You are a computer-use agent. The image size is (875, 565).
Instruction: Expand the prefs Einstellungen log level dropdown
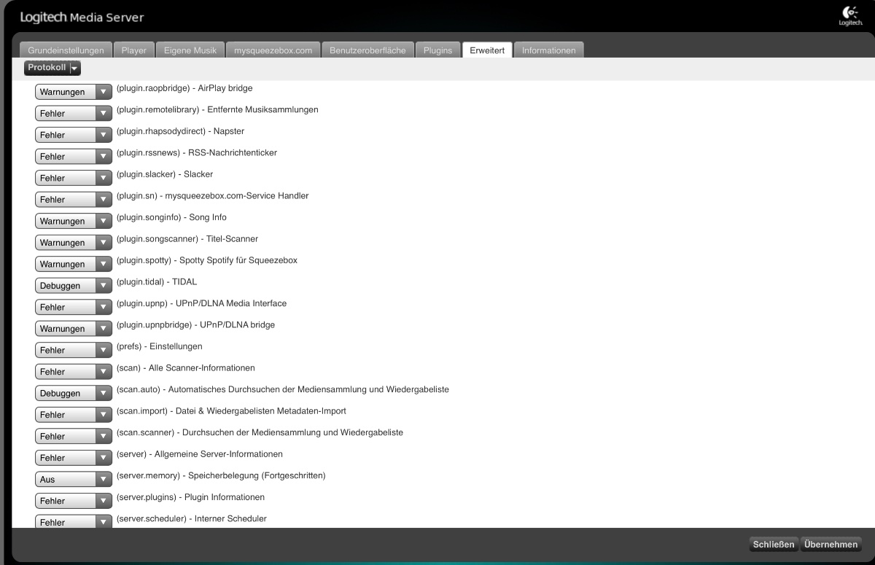[73, 350]
